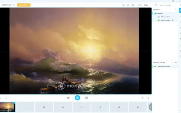Take a snapshot with camera icon
This screenshot has height=113, width=181.
click(86, 98)
